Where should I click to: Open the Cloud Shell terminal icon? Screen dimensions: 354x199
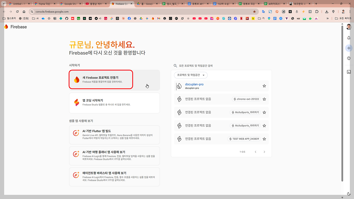[x=349, y=72]
